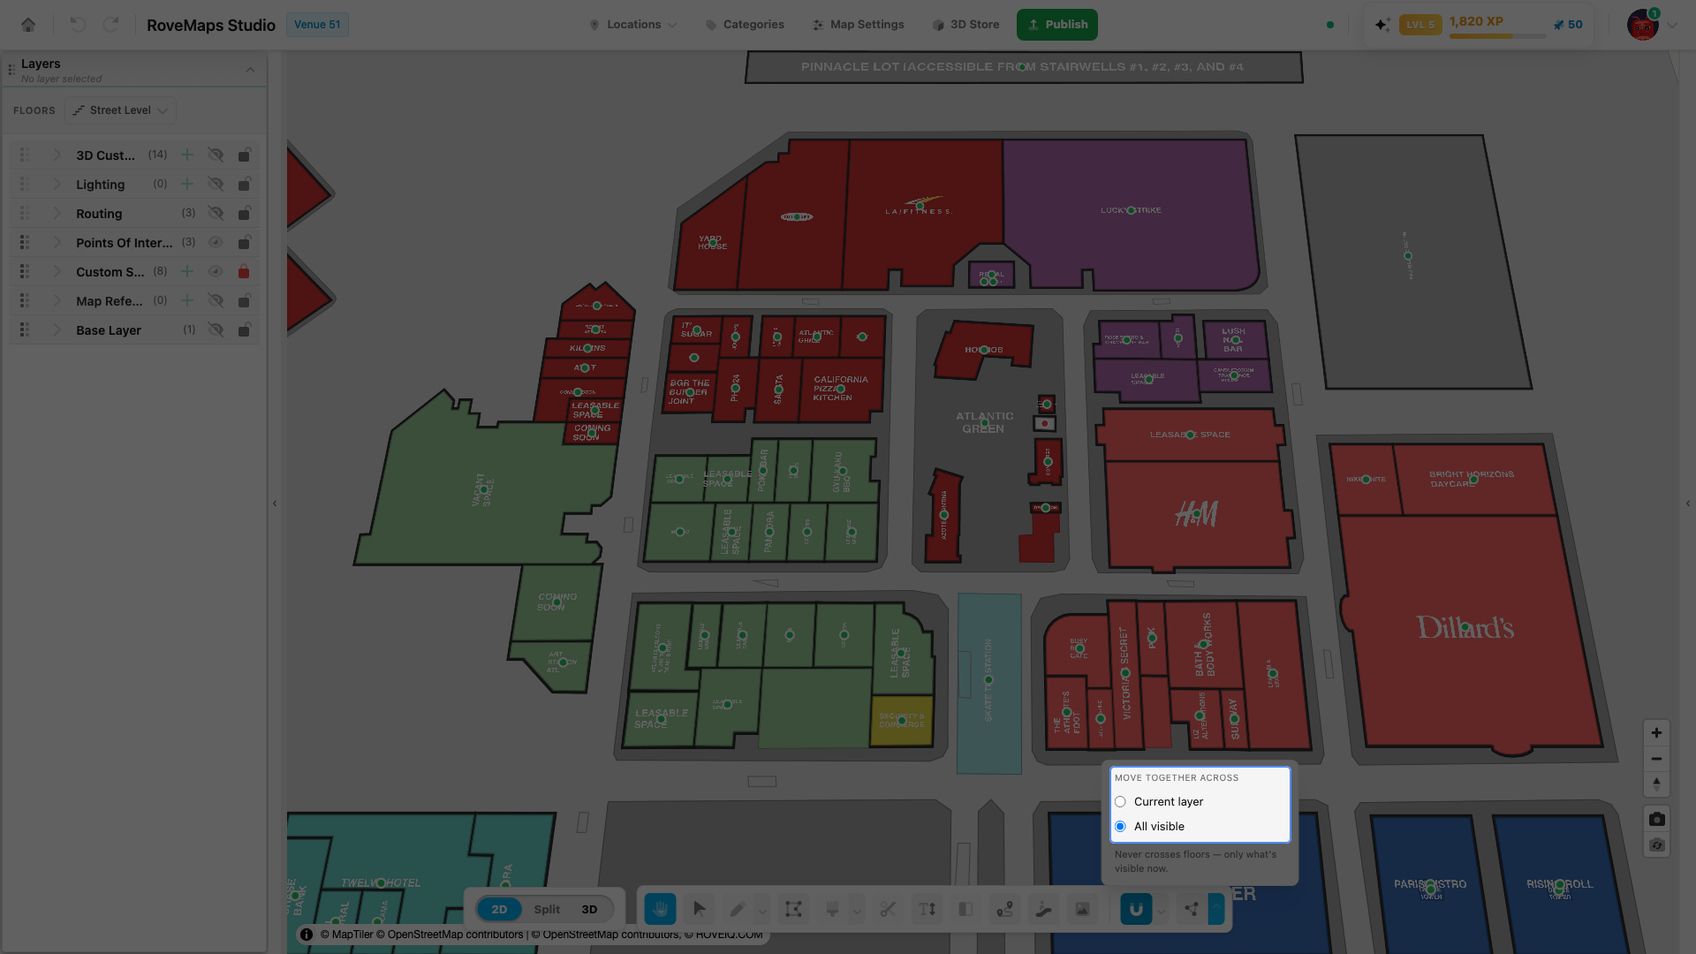
Task: Show the Routing layer
Action: [x=216, y=213]
